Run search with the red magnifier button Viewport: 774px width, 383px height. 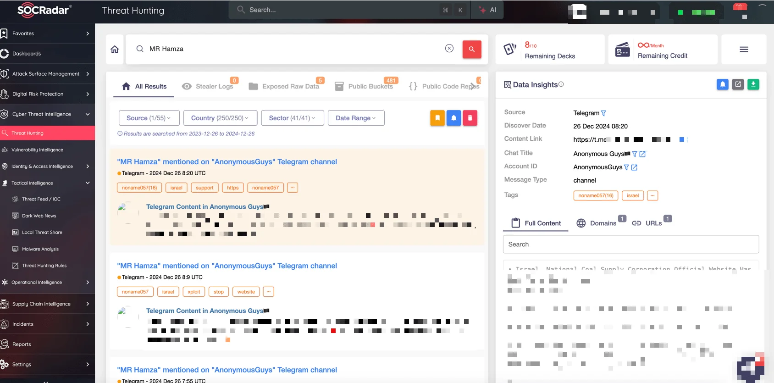pos(472,49)
